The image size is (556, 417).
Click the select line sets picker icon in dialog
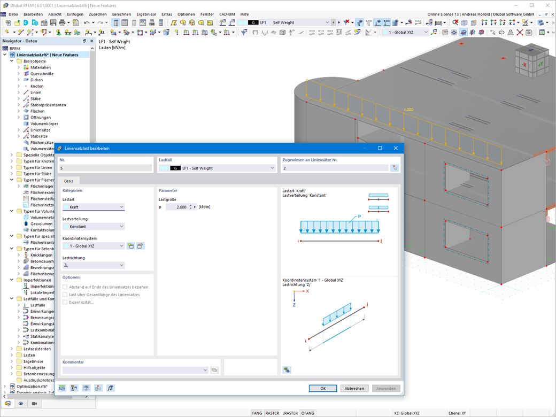click(395, 168)
